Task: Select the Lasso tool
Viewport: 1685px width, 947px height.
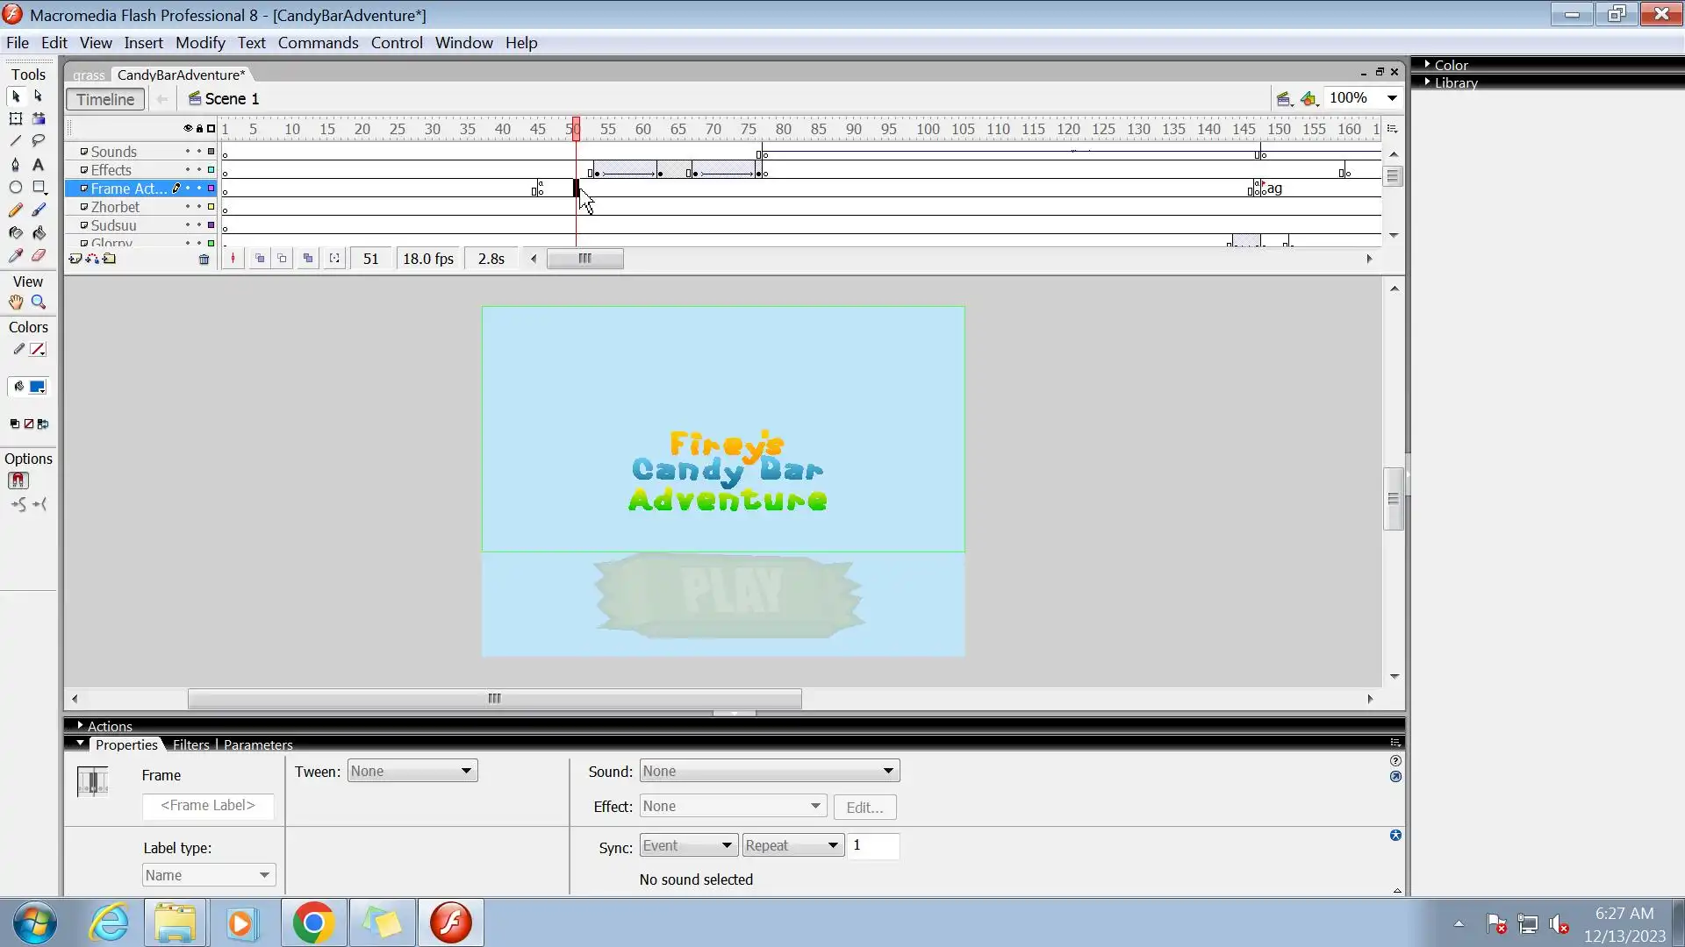Action: click(39, 140)
